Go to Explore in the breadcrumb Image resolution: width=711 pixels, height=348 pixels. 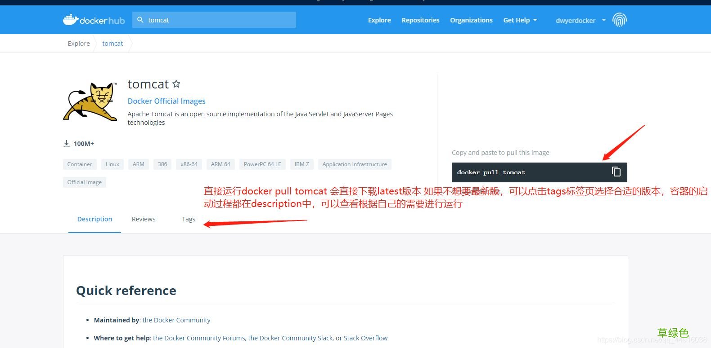pyautogui.click(x=79, y=44)
